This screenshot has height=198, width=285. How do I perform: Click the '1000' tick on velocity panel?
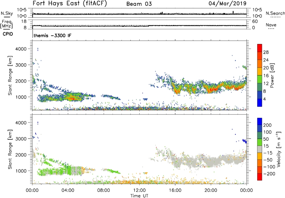21,171
